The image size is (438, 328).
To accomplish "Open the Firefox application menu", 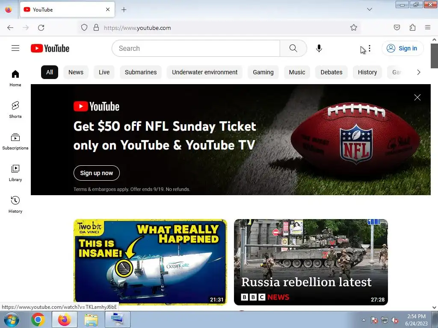I will [428, 28].
